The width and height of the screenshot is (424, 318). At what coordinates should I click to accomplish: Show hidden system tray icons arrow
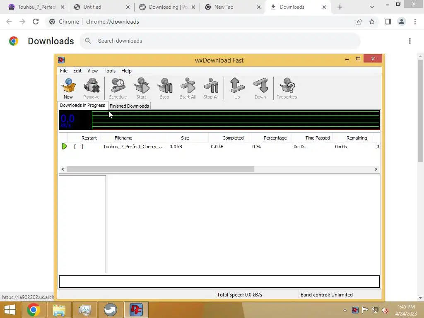point(345,310)
